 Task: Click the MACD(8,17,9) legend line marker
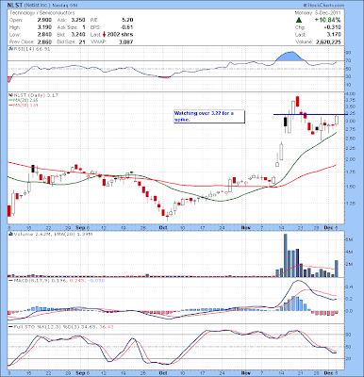coord(10,280)
